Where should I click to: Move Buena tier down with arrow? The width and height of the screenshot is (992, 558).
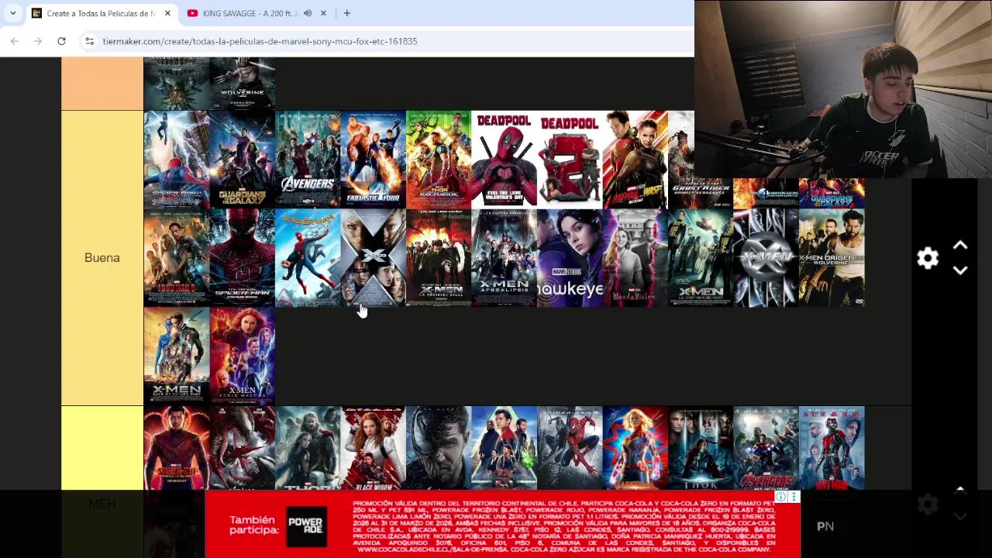tap(960, 270)
